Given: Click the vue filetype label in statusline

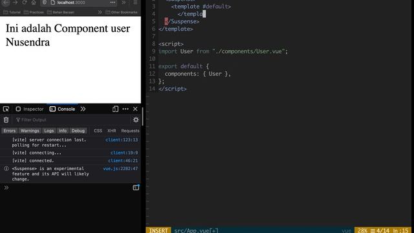Looking at the screenshot, I should (x=346, y=230).
